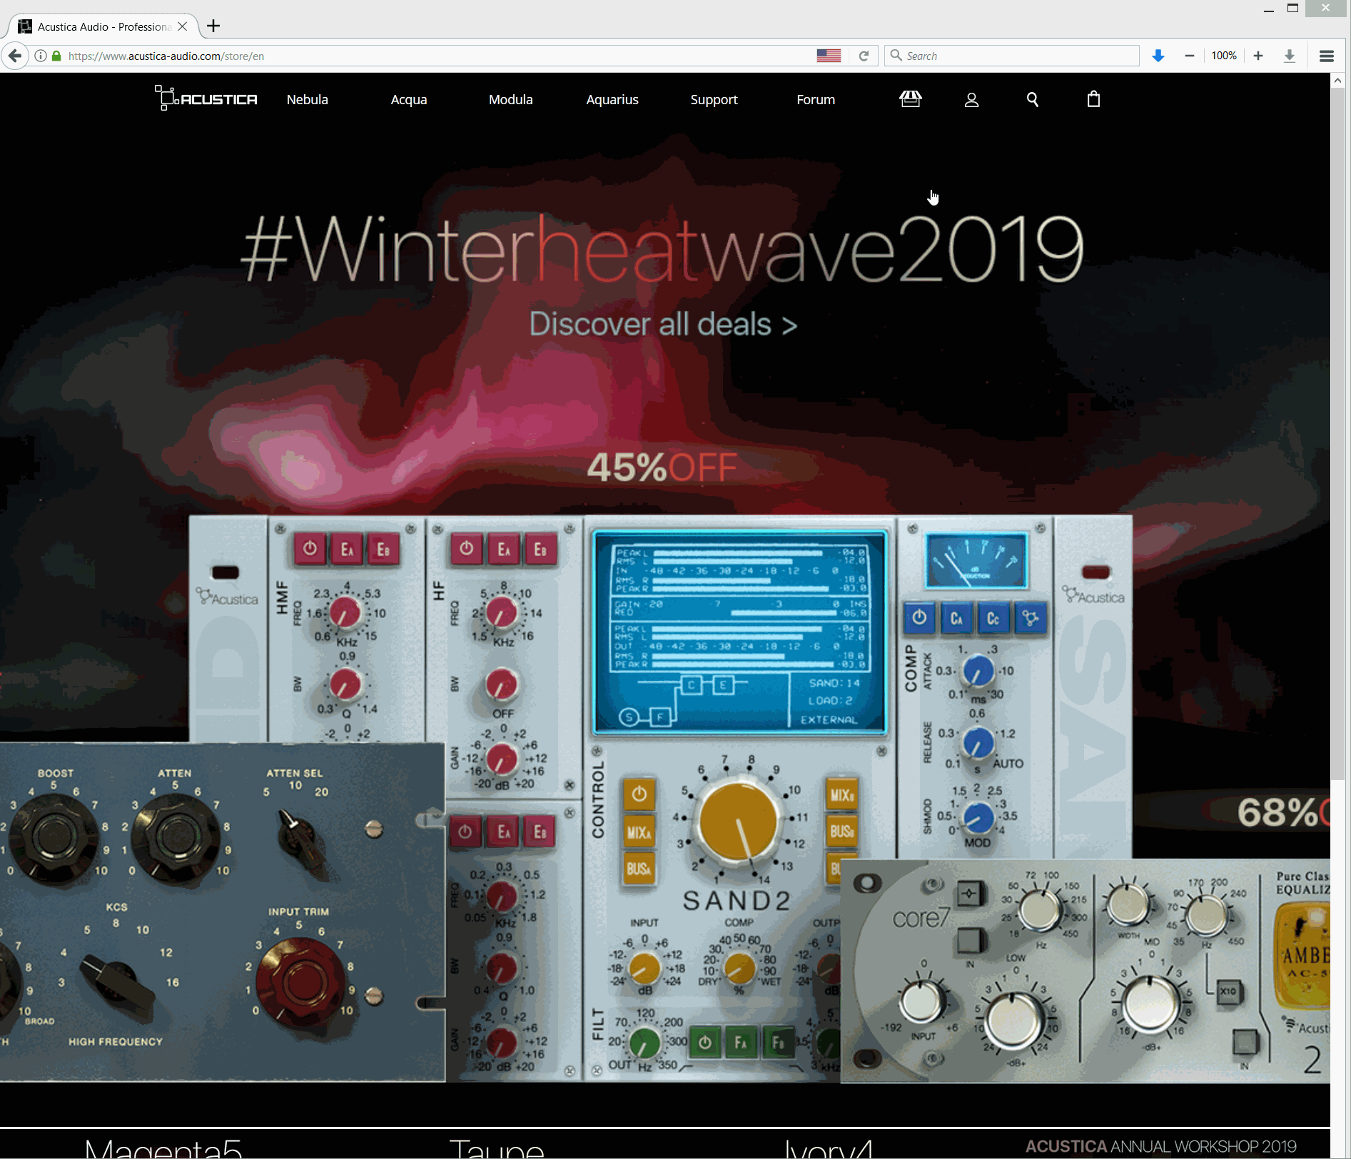
Task: Click the green FA filter button
Action: [741, 1043]
